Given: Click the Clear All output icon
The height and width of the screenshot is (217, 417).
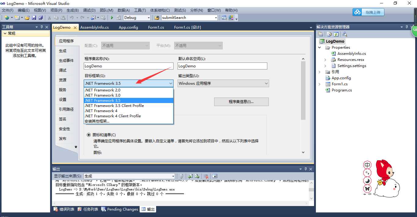Looking at the screenshot, I should [206, 176].
